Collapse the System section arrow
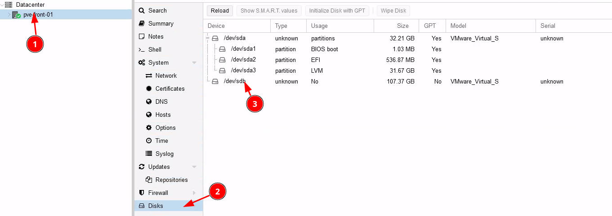 tap(194, 62)
